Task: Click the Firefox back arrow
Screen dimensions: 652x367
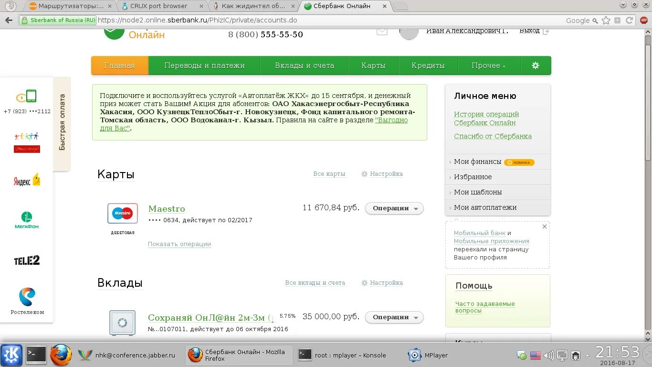Action: [x=9, y=21]
